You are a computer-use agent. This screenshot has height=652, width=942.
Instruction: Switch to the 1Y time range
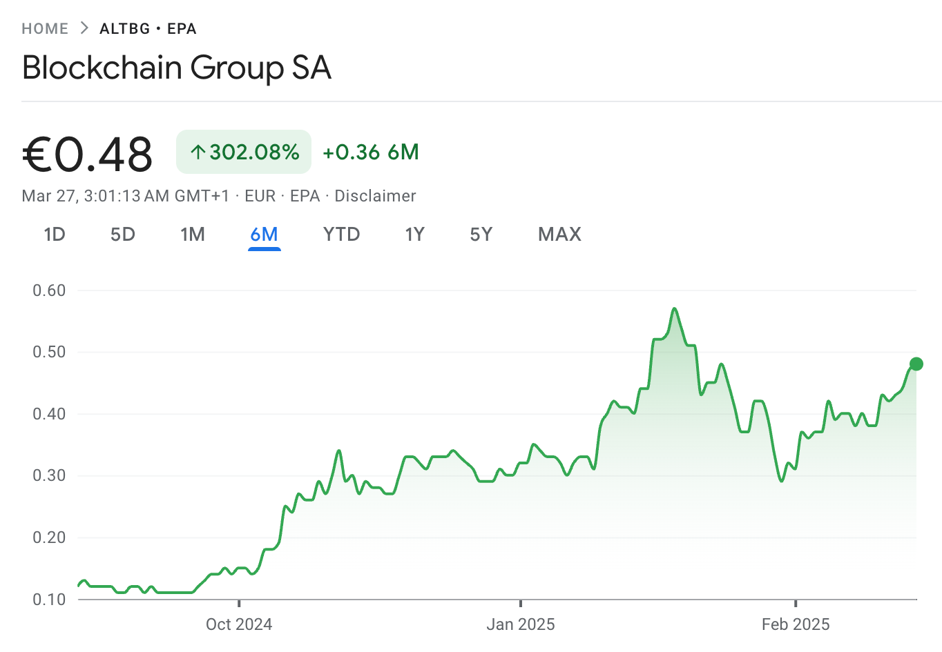coord(414,235)
